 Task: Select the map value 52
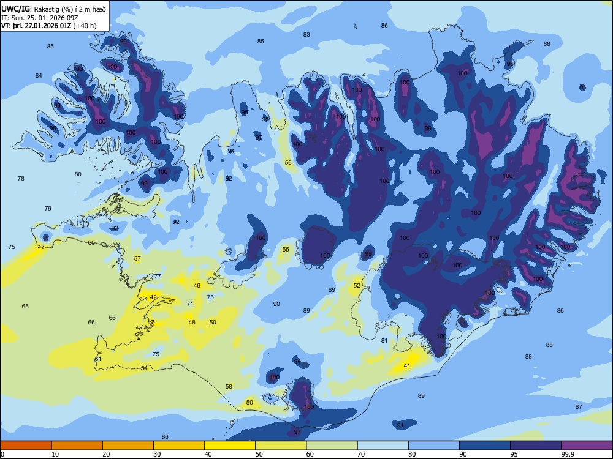click(x=357, y=285)
